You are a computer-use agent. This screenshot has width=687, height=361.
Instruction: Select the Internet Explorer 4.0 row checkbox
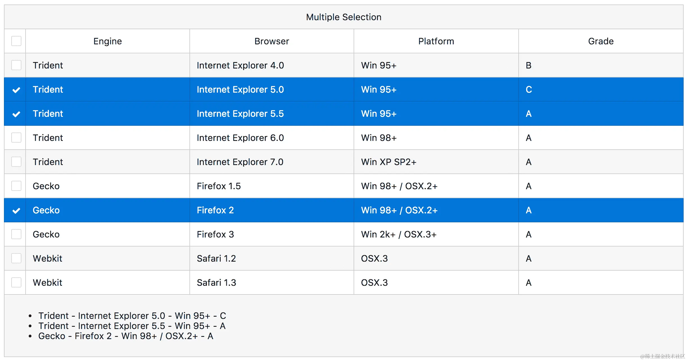(x=16, y=65)
